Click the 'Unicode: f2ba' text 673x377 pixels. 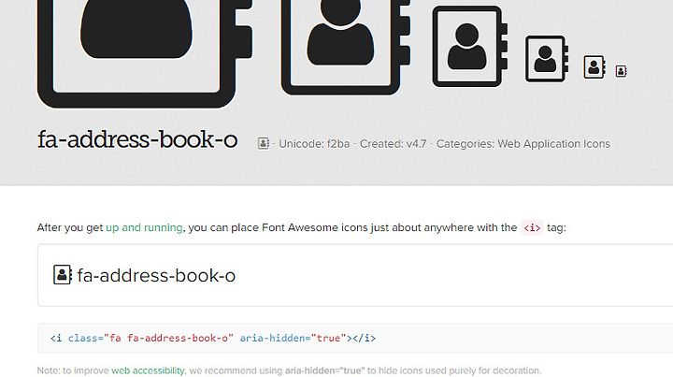pos(314,144)
